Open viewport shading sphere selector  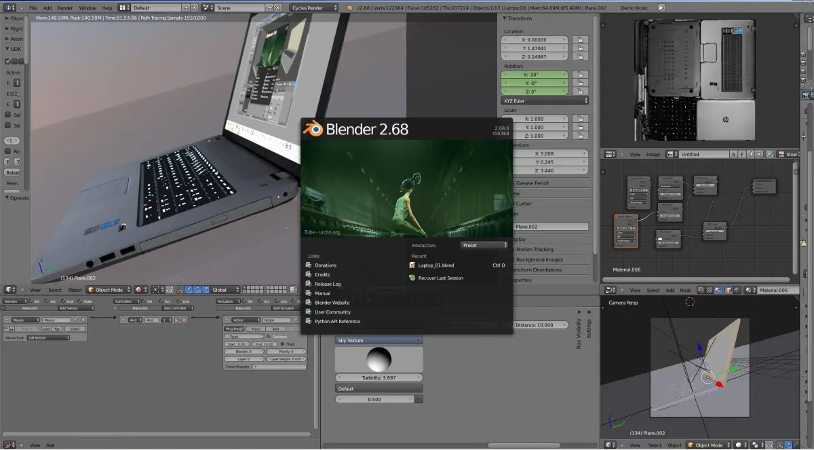pyautogui.click(x=141, y=290)
